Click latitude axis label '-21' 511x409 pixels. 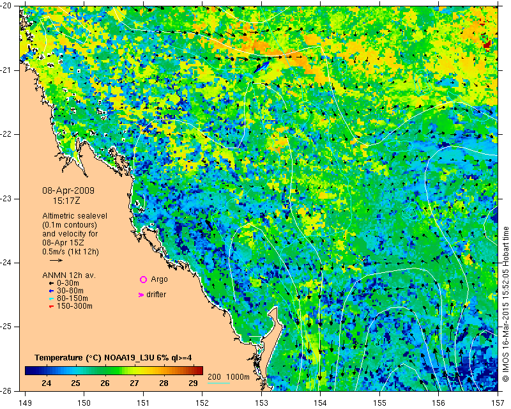[6, 70]
